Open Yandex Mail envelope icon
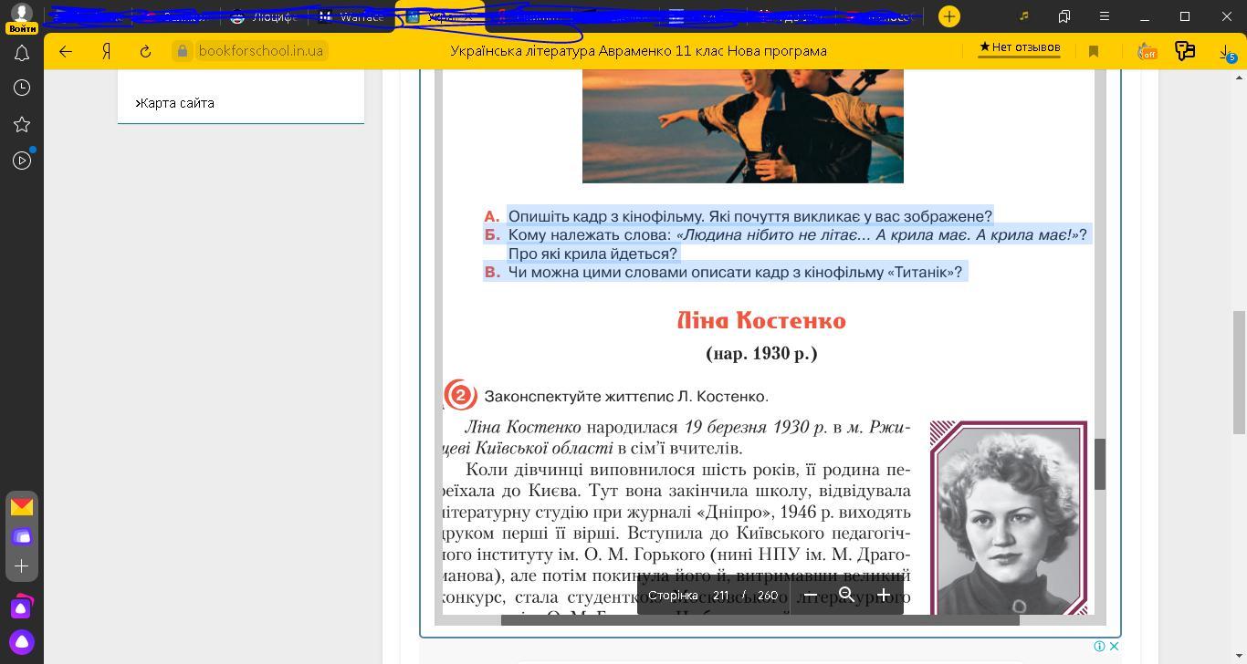The image size is (1247, 664). pos(22,507)
